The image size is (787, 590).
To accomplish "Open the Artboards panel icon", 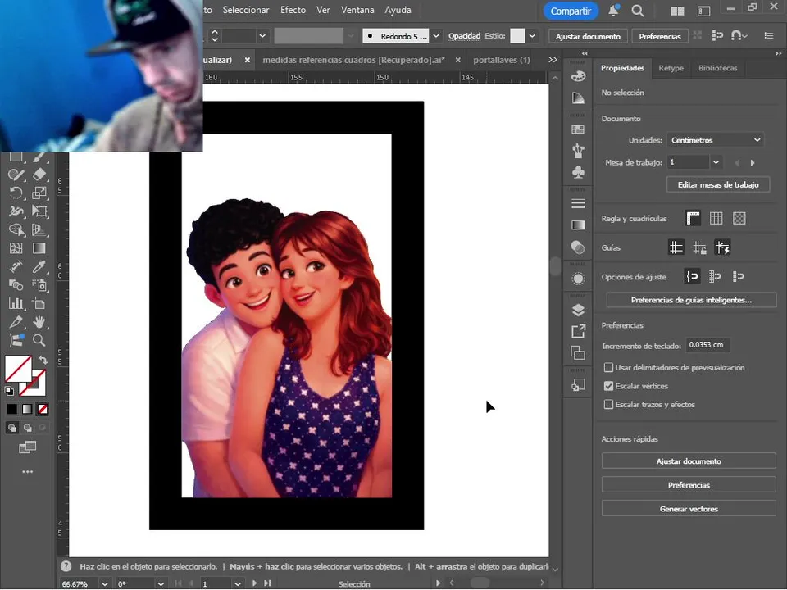I will click(578, 352).
